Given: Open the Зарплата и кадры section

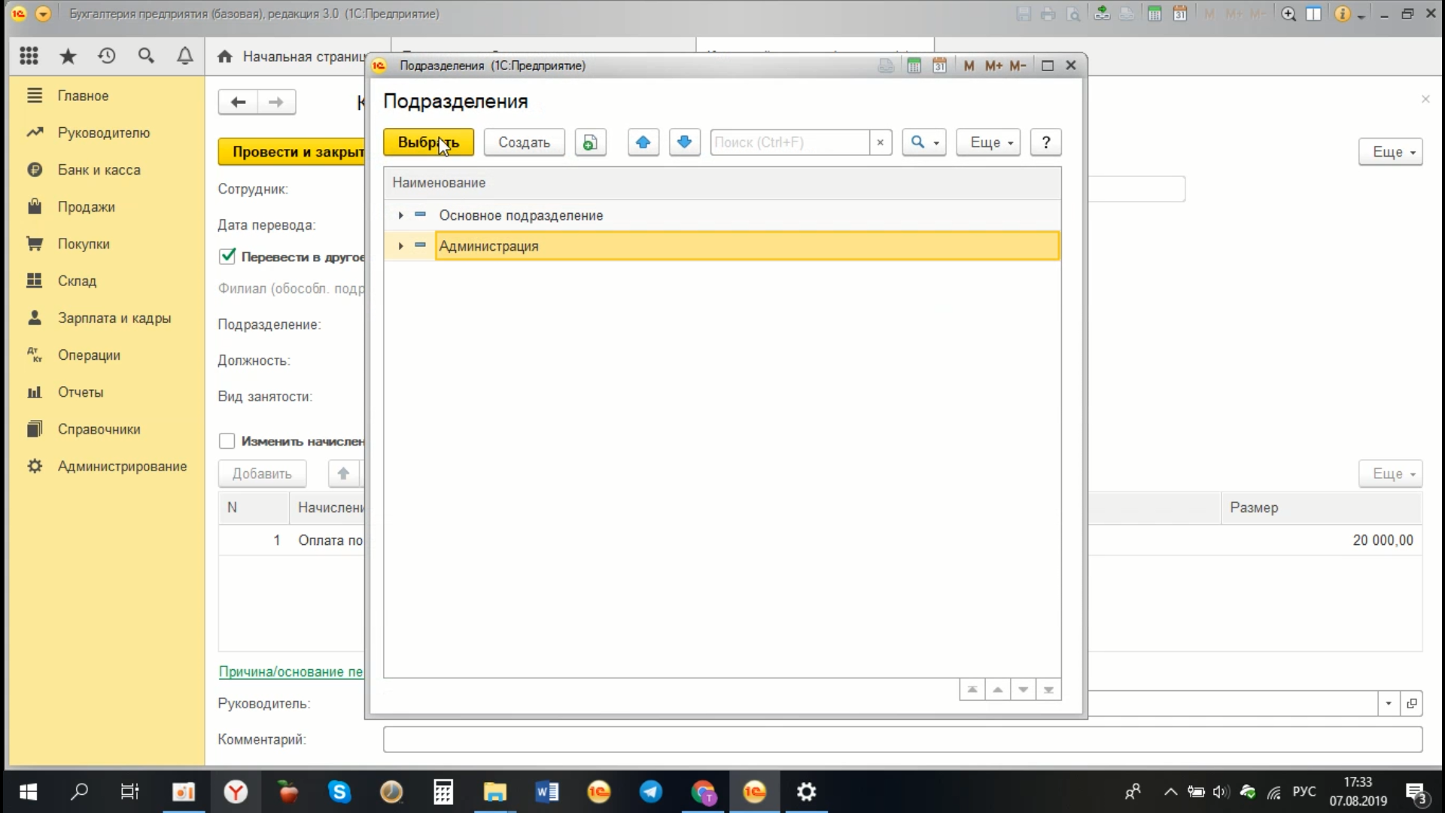Looking at the screenshot, I should click(114, 318).
